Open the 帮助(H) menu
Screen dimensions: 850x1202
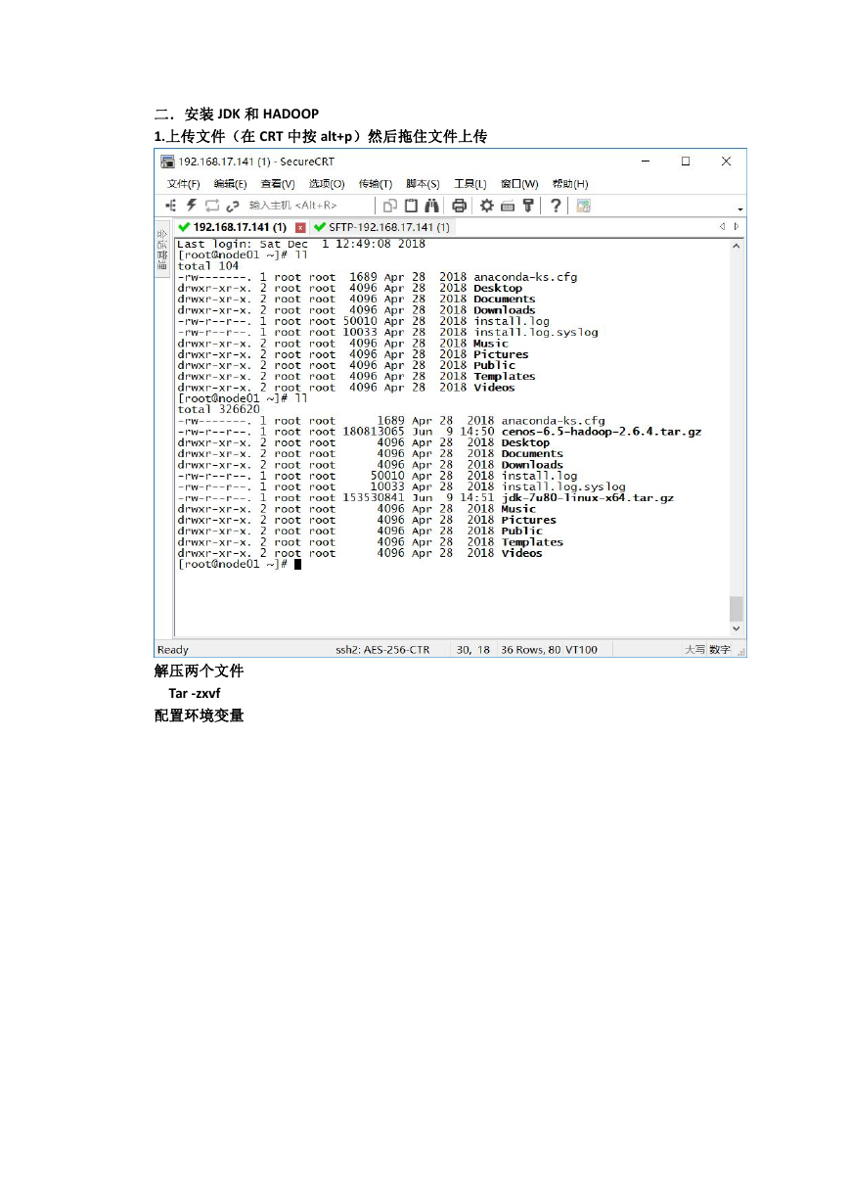(570, 184)
